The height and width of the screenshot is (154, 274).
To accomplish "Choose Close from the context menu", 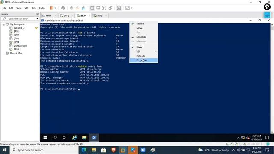I will pos(144,47).
